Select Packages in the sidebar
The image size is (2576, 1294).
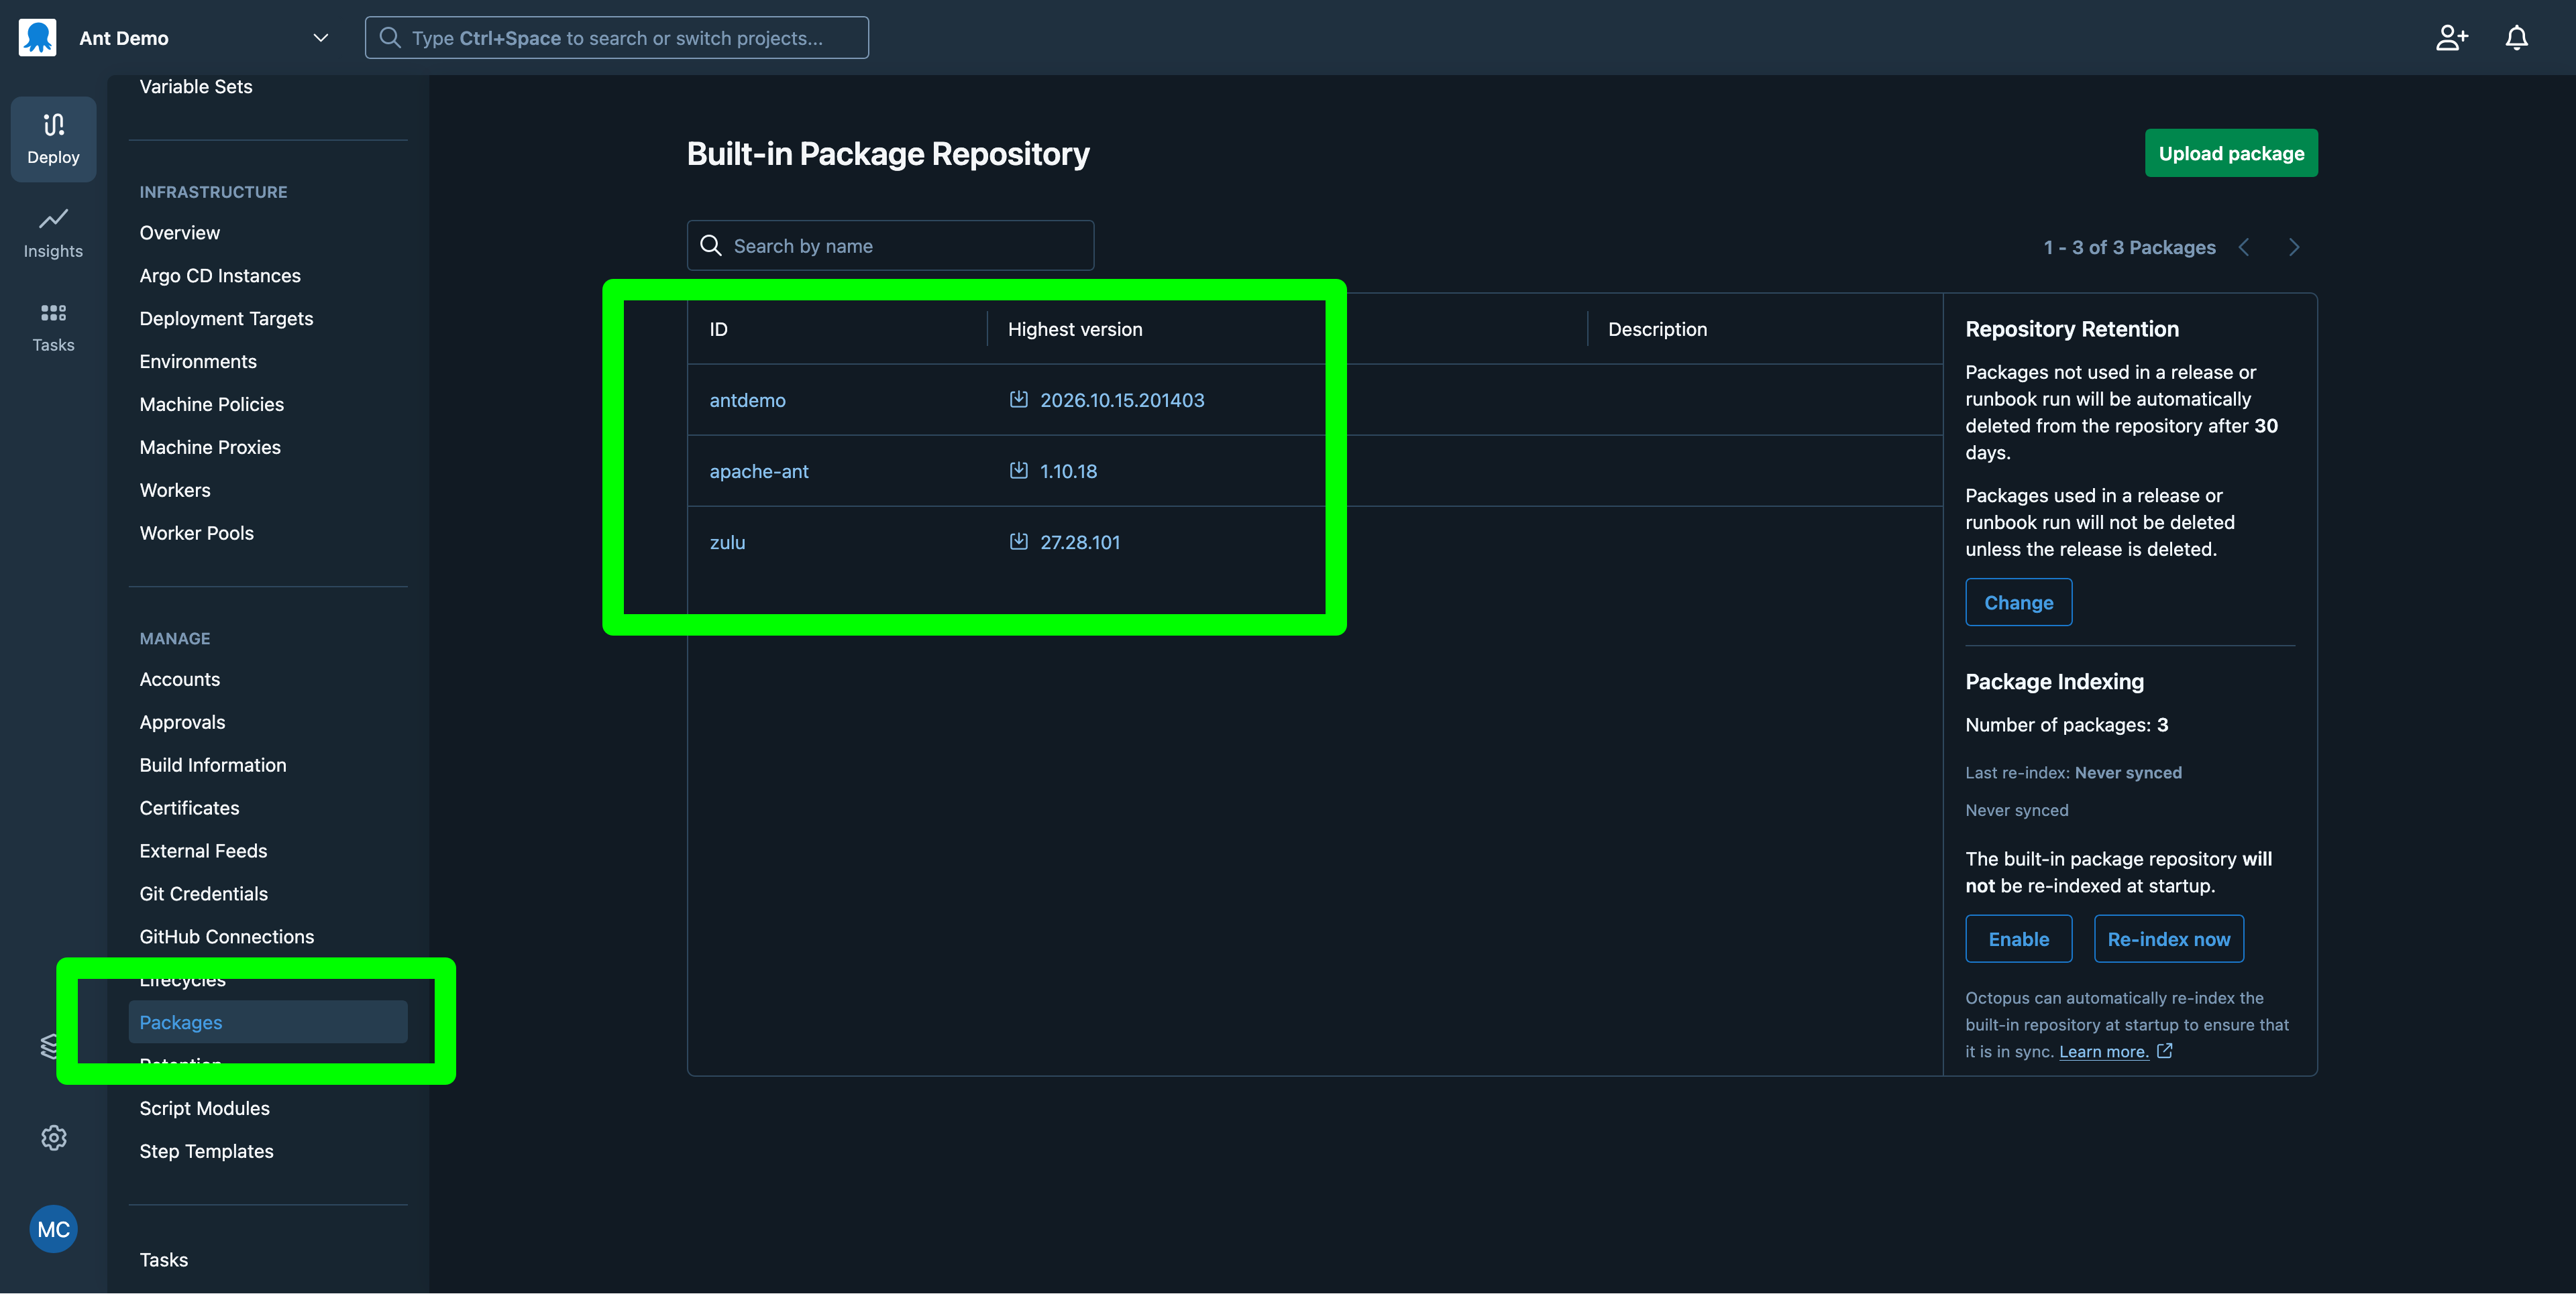pos(268,1022)
